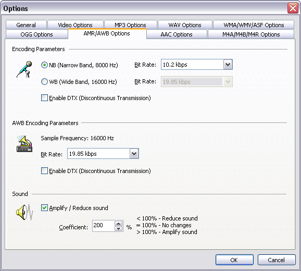Click the speaker icon in the Sound section
Viewport: 301px width, 271px height.
[x=24, y=212]
